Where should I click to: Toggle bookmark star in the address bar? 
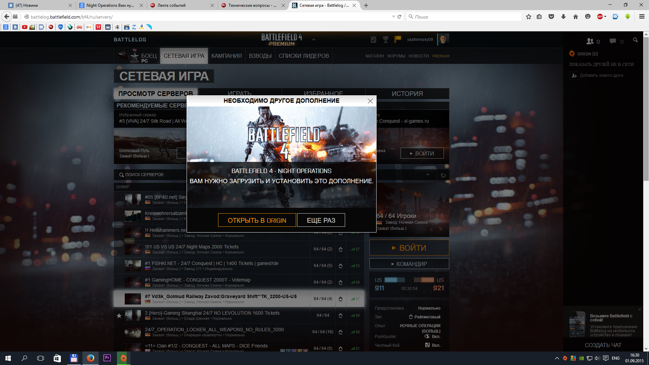529,17
